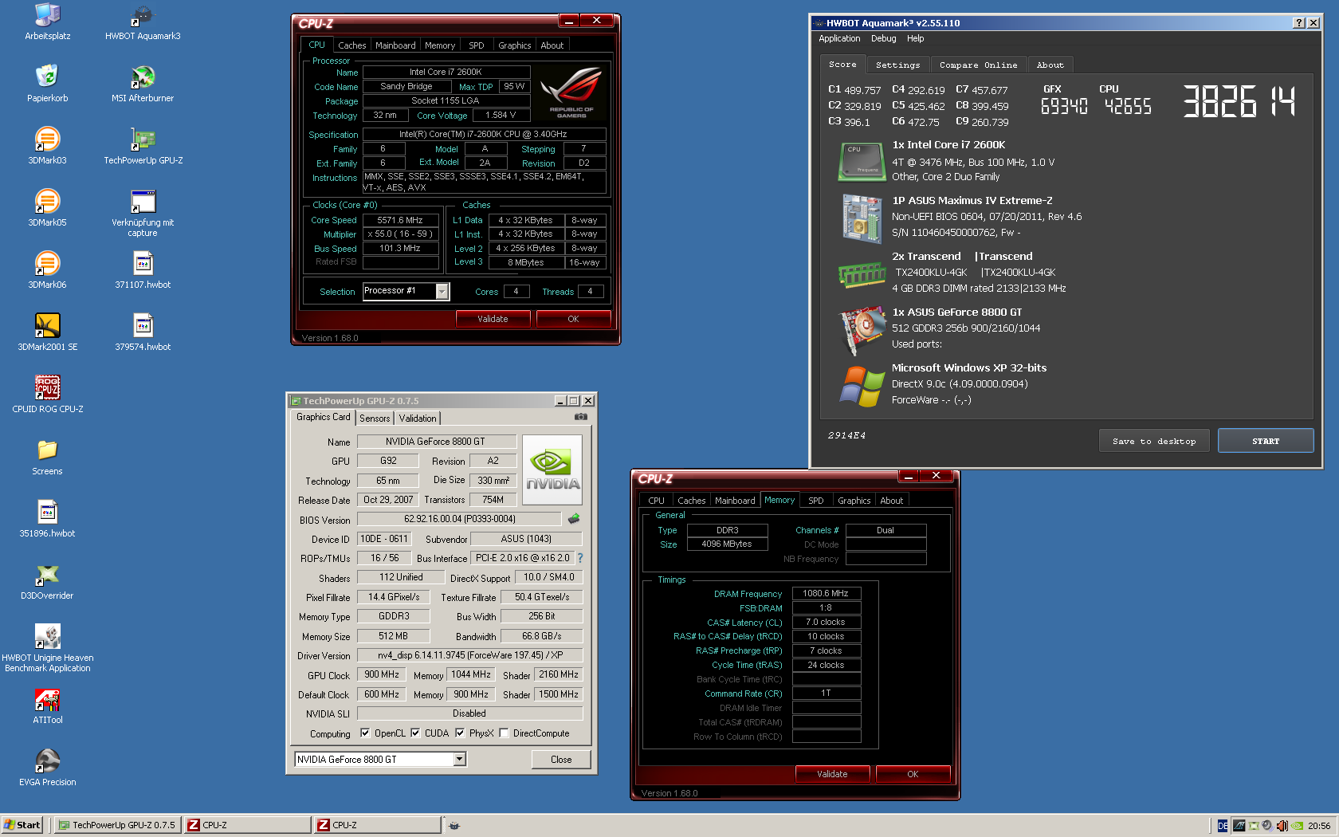This screenshot has height=837, width=1339.
Task: Switch to the Settings tab in HWBOT Aquamark
Action: click(x=897, y=65)
